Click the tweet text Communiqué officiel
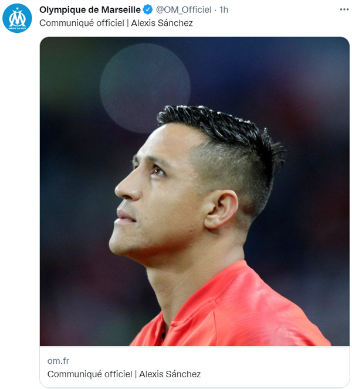The image size is (352, 389). (x=82, y=23)
